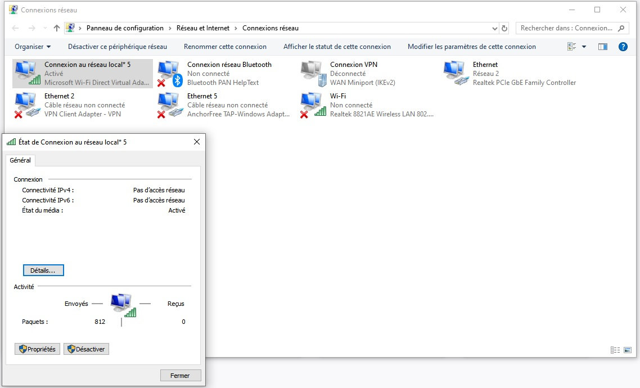
Task: Close the État de Connexion dialog
Action: tap(197, 142)
